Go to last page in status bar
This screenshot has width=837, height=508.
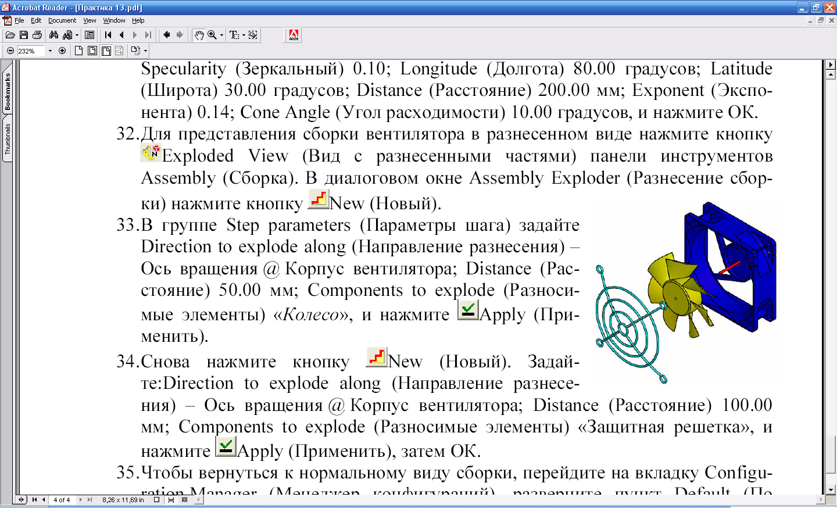(x=90, y=499)
